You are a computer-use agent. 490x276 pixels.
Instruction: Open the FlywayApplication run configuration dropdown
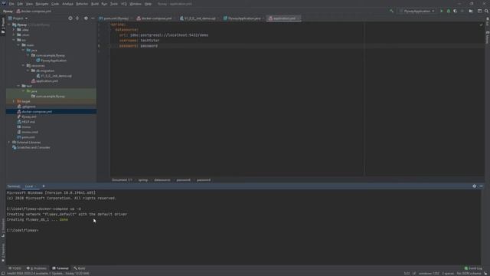(416, 11)
